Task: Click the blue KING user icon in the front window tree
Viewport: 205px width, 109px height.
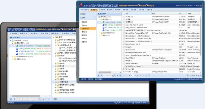Action: (x=103, y=25)
